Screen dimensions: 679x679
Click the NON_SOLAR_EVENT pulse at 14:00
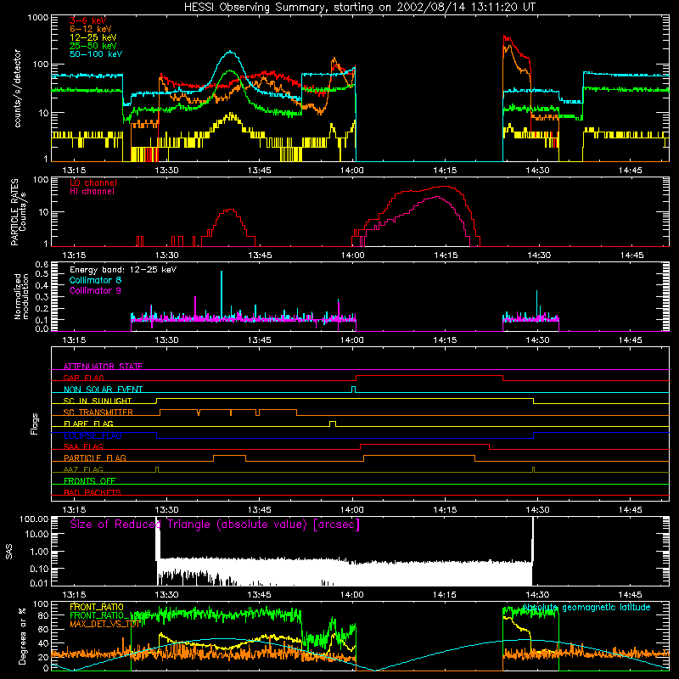point(353,390)
